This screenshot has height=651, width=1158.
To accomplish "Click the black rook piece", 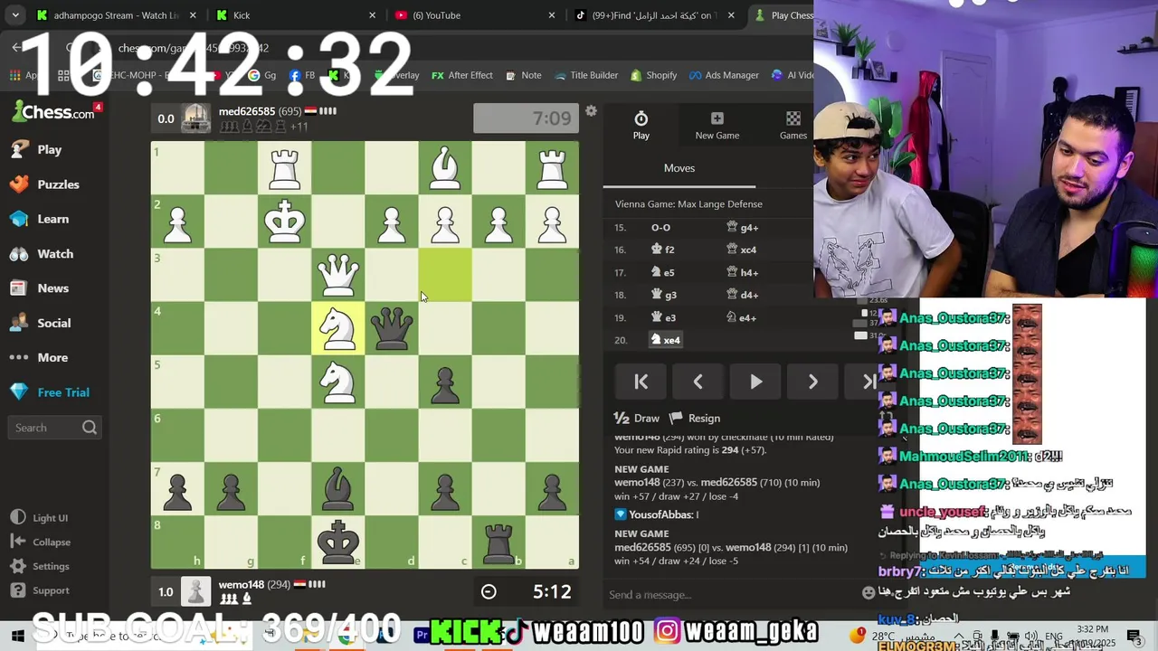I will [x=498, y=542].
